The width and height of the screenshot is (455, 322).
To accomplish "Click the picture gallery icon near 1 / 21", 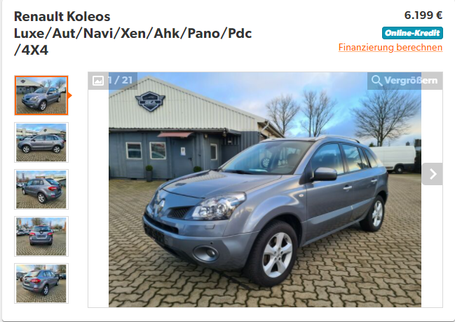I will pyautogui.click(x=98, y=81).
